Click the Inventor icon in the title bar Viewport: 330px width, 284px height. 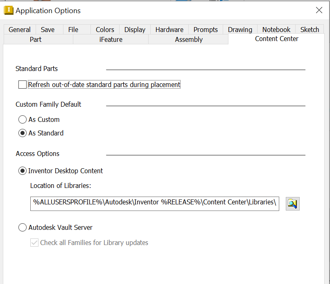[9, 9]
